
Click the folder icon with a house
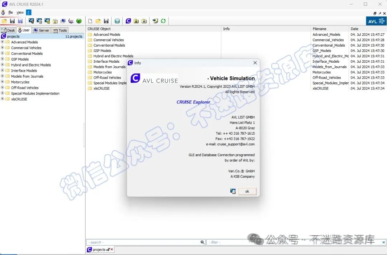55,21
